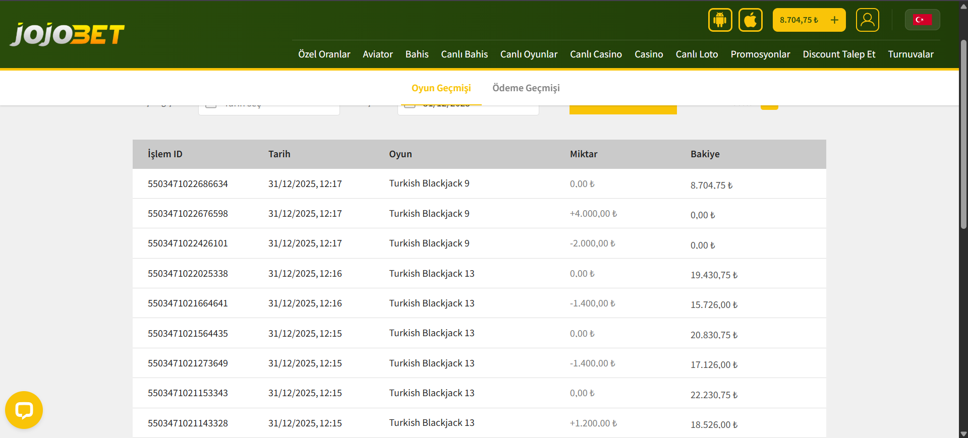
Task: Go to Aviator
Action: point(378,54)
